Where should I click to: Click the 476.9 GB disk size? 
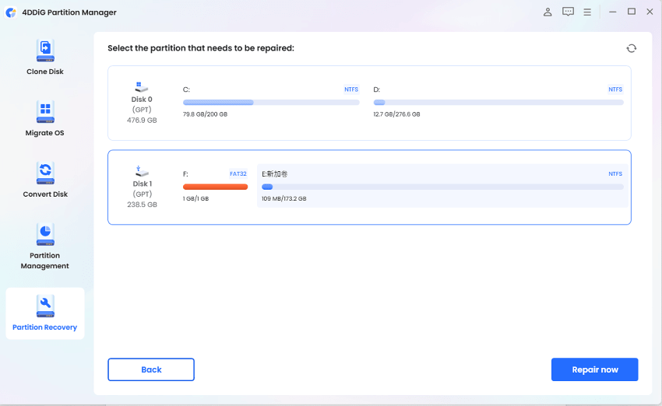click(x=142, y=120)
